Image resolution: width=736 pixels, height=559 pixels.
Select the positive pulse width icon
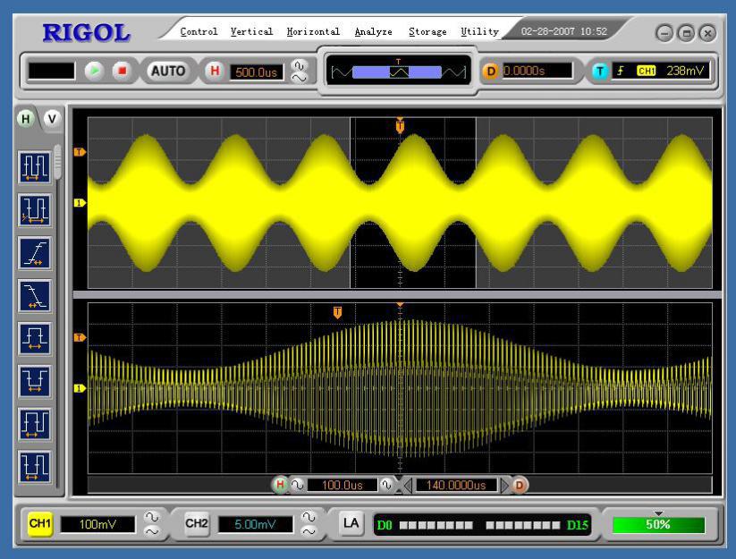tap(35, 339)
